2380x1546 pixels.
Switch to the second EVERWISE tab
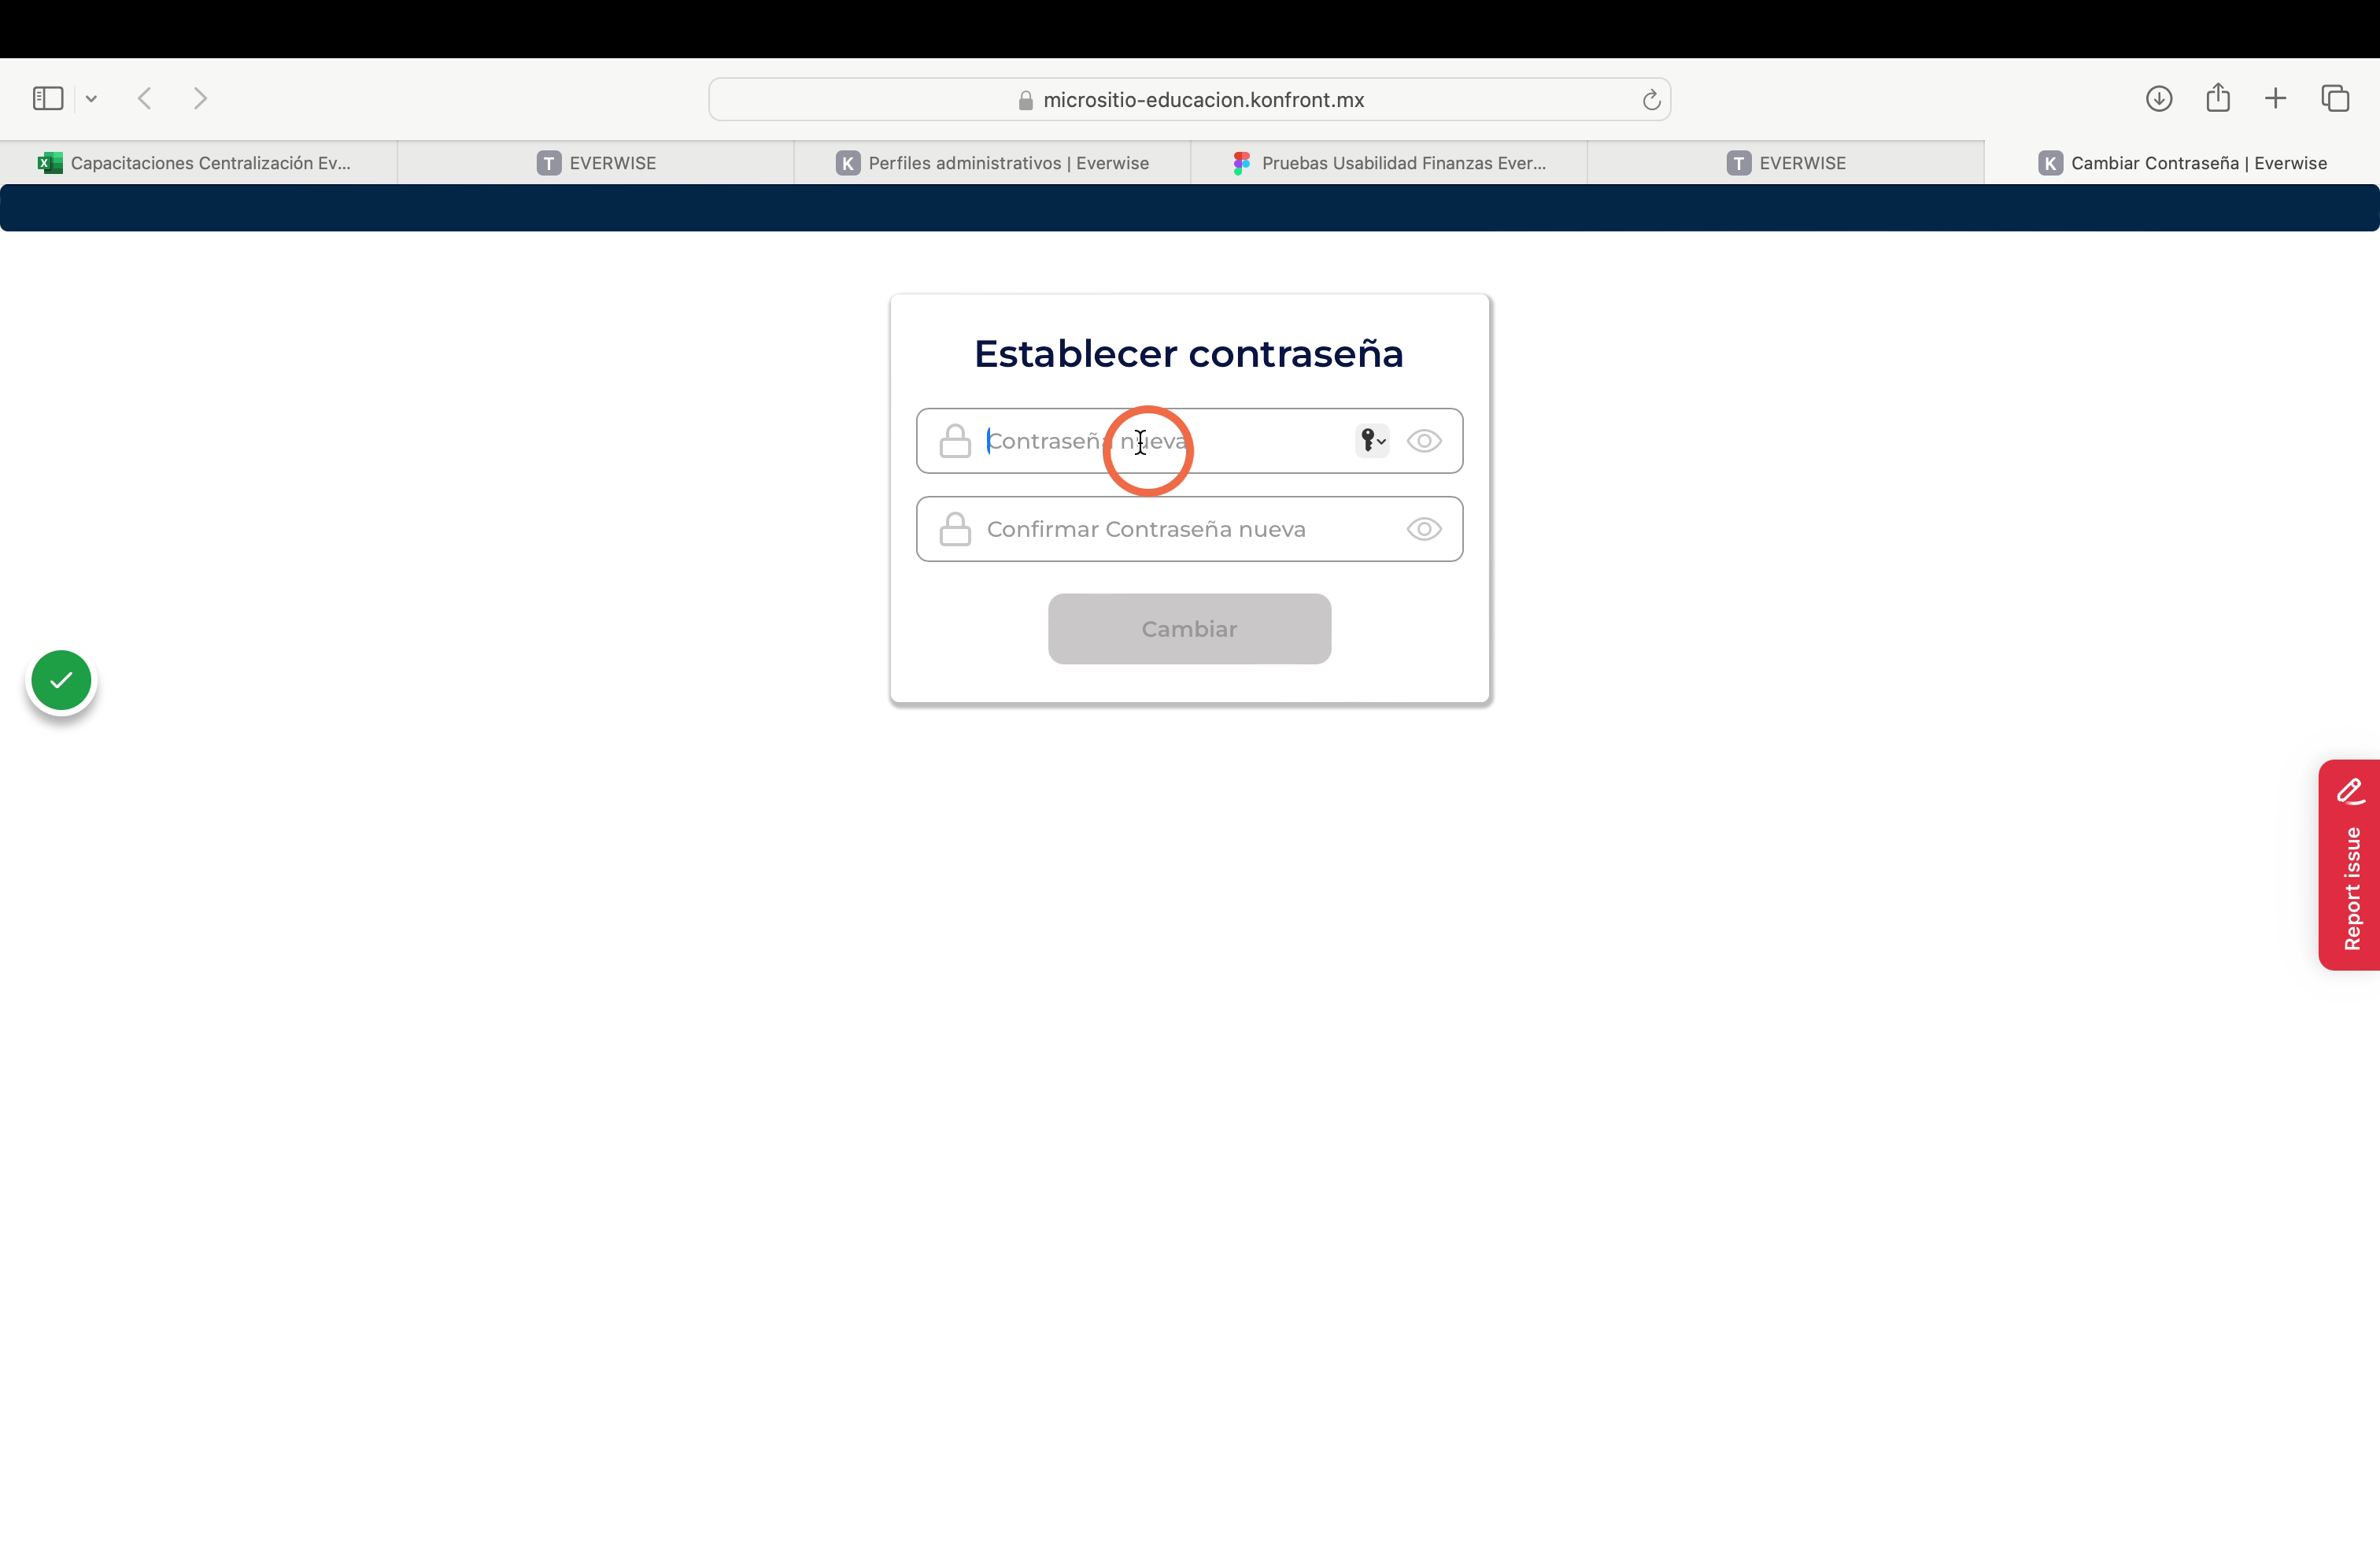coord(1786,163)
